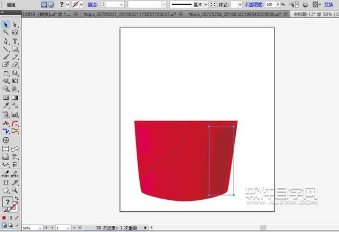
Task: Select the Perspective Grid tool
Action: click(15, 88)
